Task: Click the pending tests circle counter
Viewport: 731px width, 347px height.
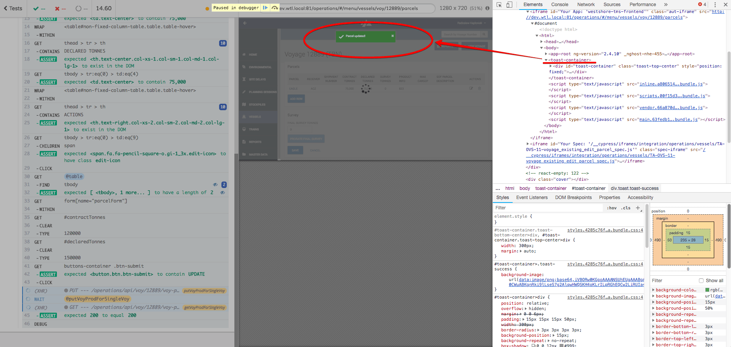Action: [x=82, y=8]
